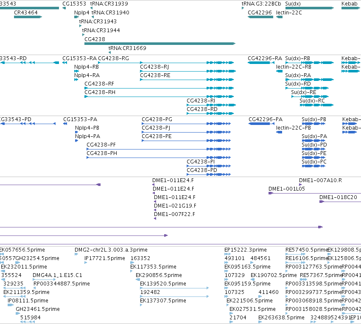The width and height of the screenshot is (361, 324).
Task: Click the long CG4238 gene bar
Action: point(160,44)
